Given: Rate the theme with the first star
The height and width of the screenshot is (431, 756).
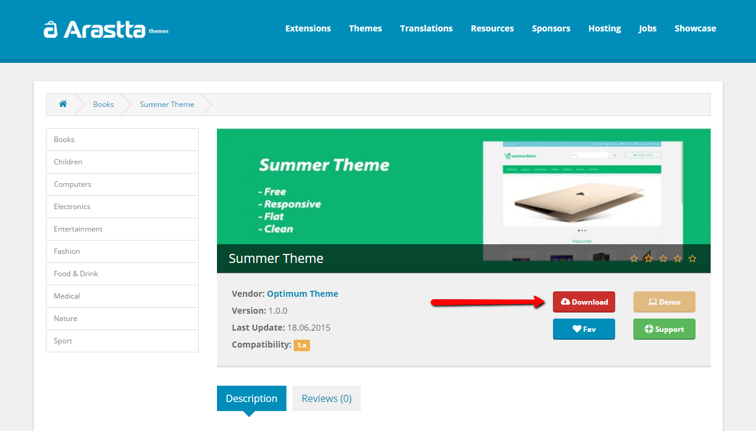Looking at the screenshot, I should [634, 258].
